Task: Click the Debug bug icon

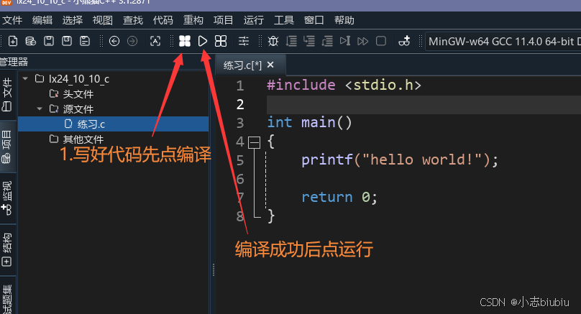Action: pos(273,41)
